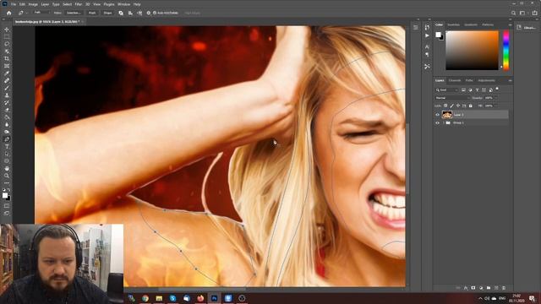541x304 pixels.
Task: Select the Path Selection tool
Action: point(7,154)
